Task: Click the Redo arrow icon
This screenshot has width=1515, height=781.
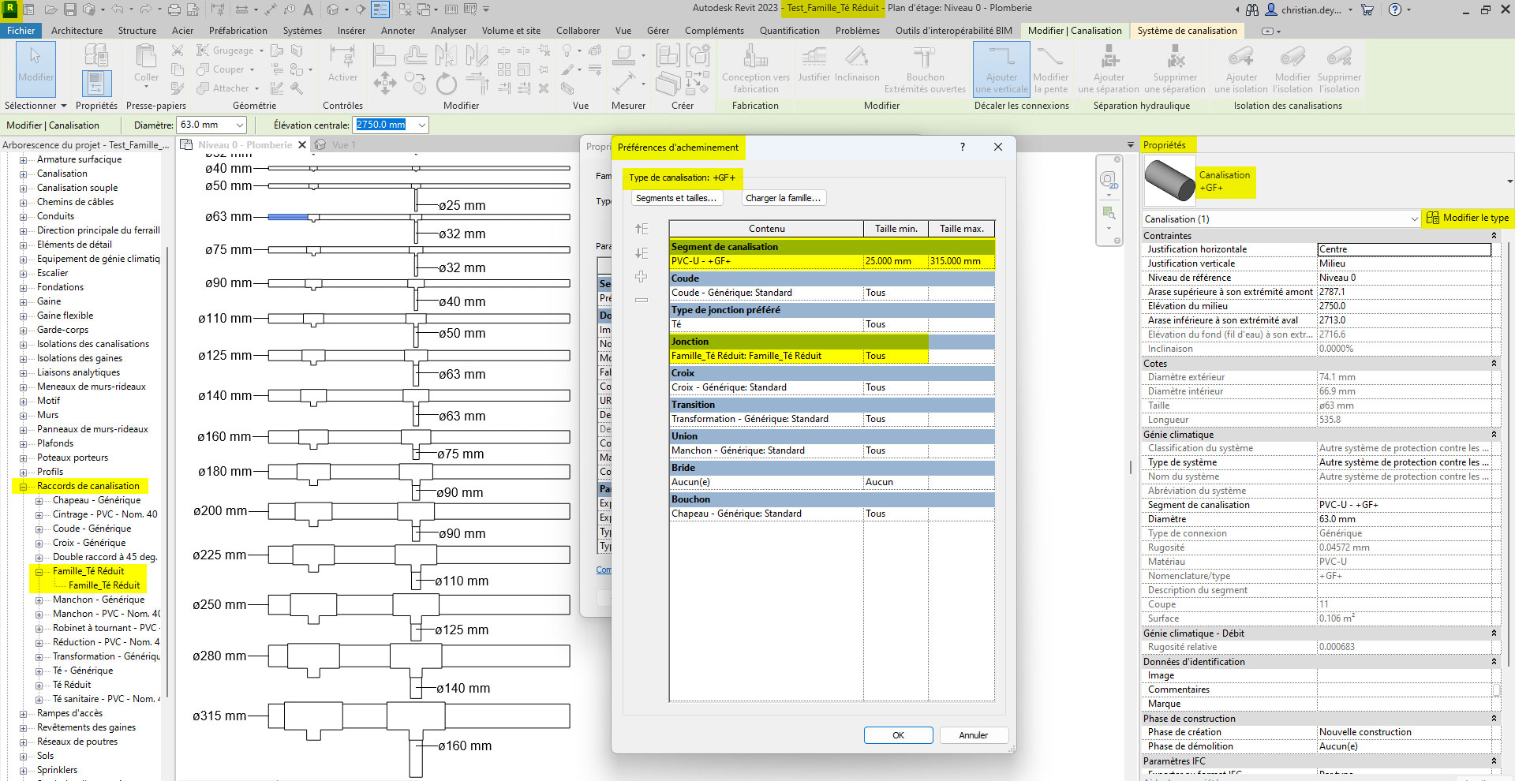Action: point(145,9)
